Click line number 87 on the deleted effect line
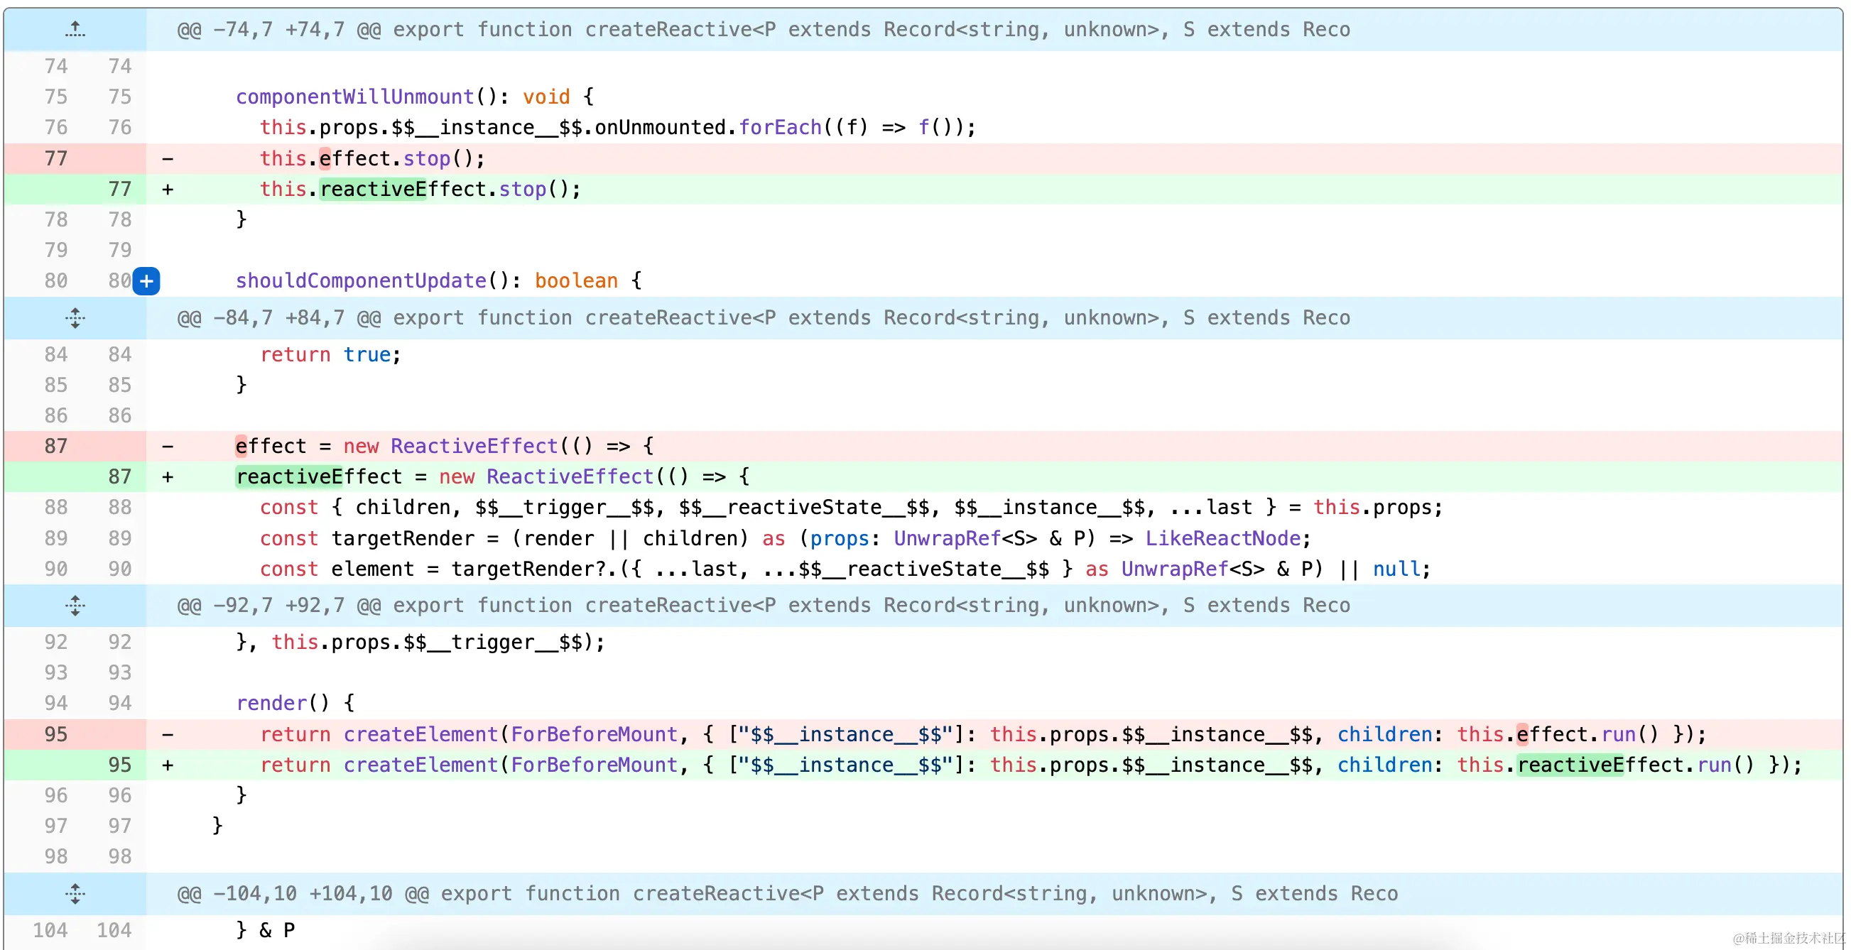The height and width of the screenshot is (950, 1851). [x=55, y=445]
